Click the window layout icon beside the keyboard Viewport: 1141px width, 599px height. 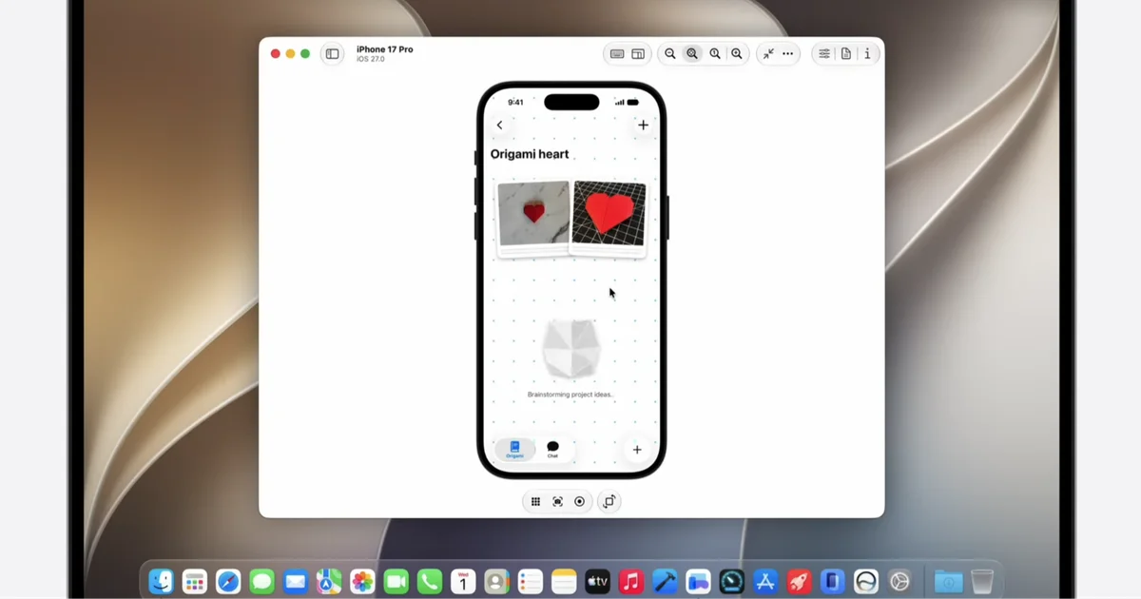tap(638, 54)
